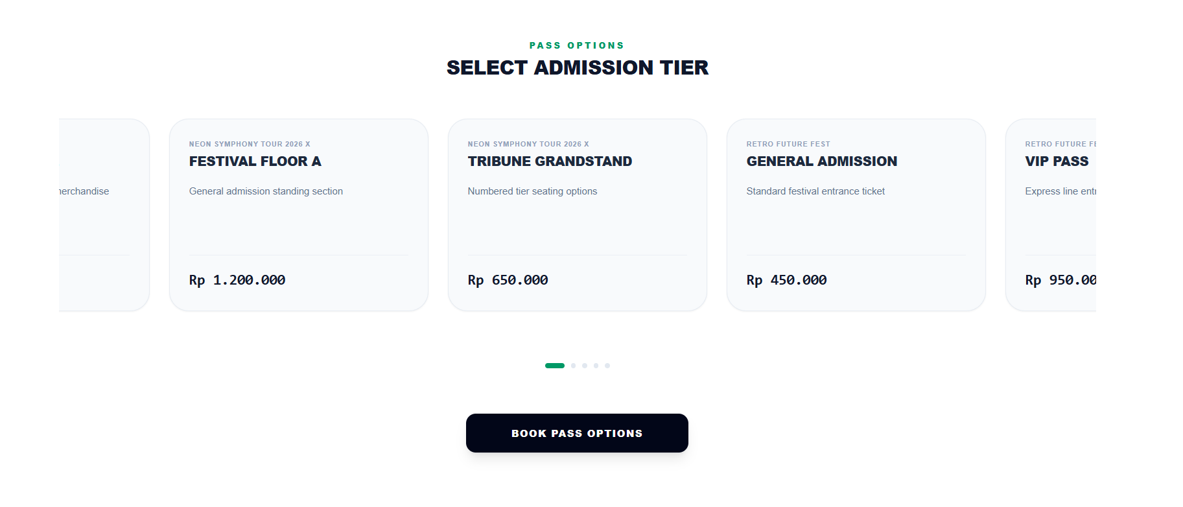Image resolution: width=1183 pixels, height=507 pixels.
Task: Click the Rp 650.000 price
Action: click(508, 280)
